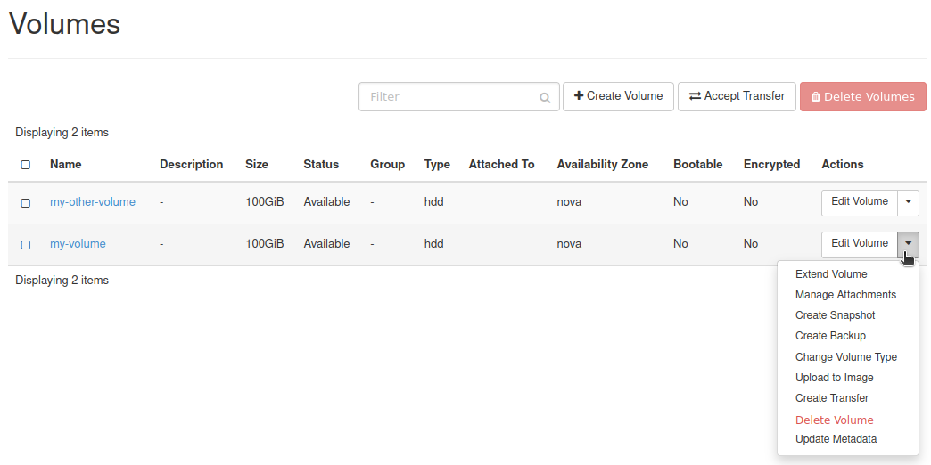Click the Attached To column header
Screen dimensions: 931x465
coord(502,164)
